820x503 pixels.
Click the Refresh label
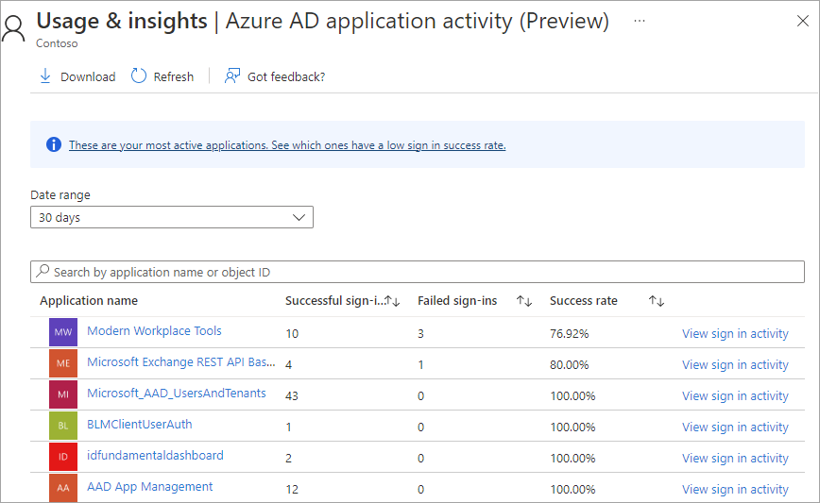point(174,76)
